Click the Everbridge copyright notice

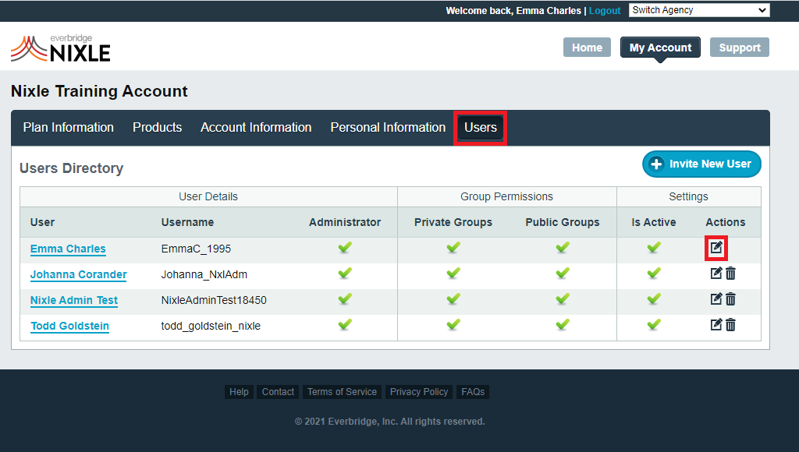(390, 422)
